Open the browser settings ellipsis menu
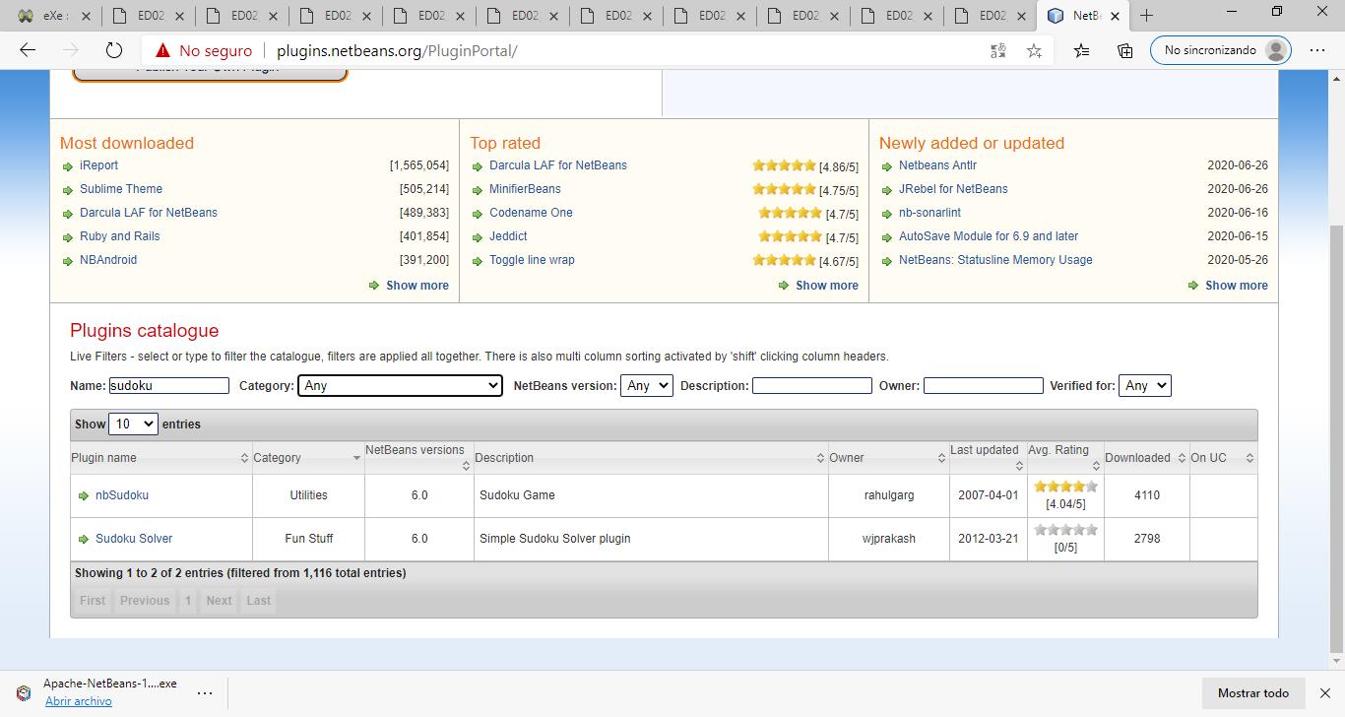This screenshot has height=717, width=1345. click(x=1317, y=50)
